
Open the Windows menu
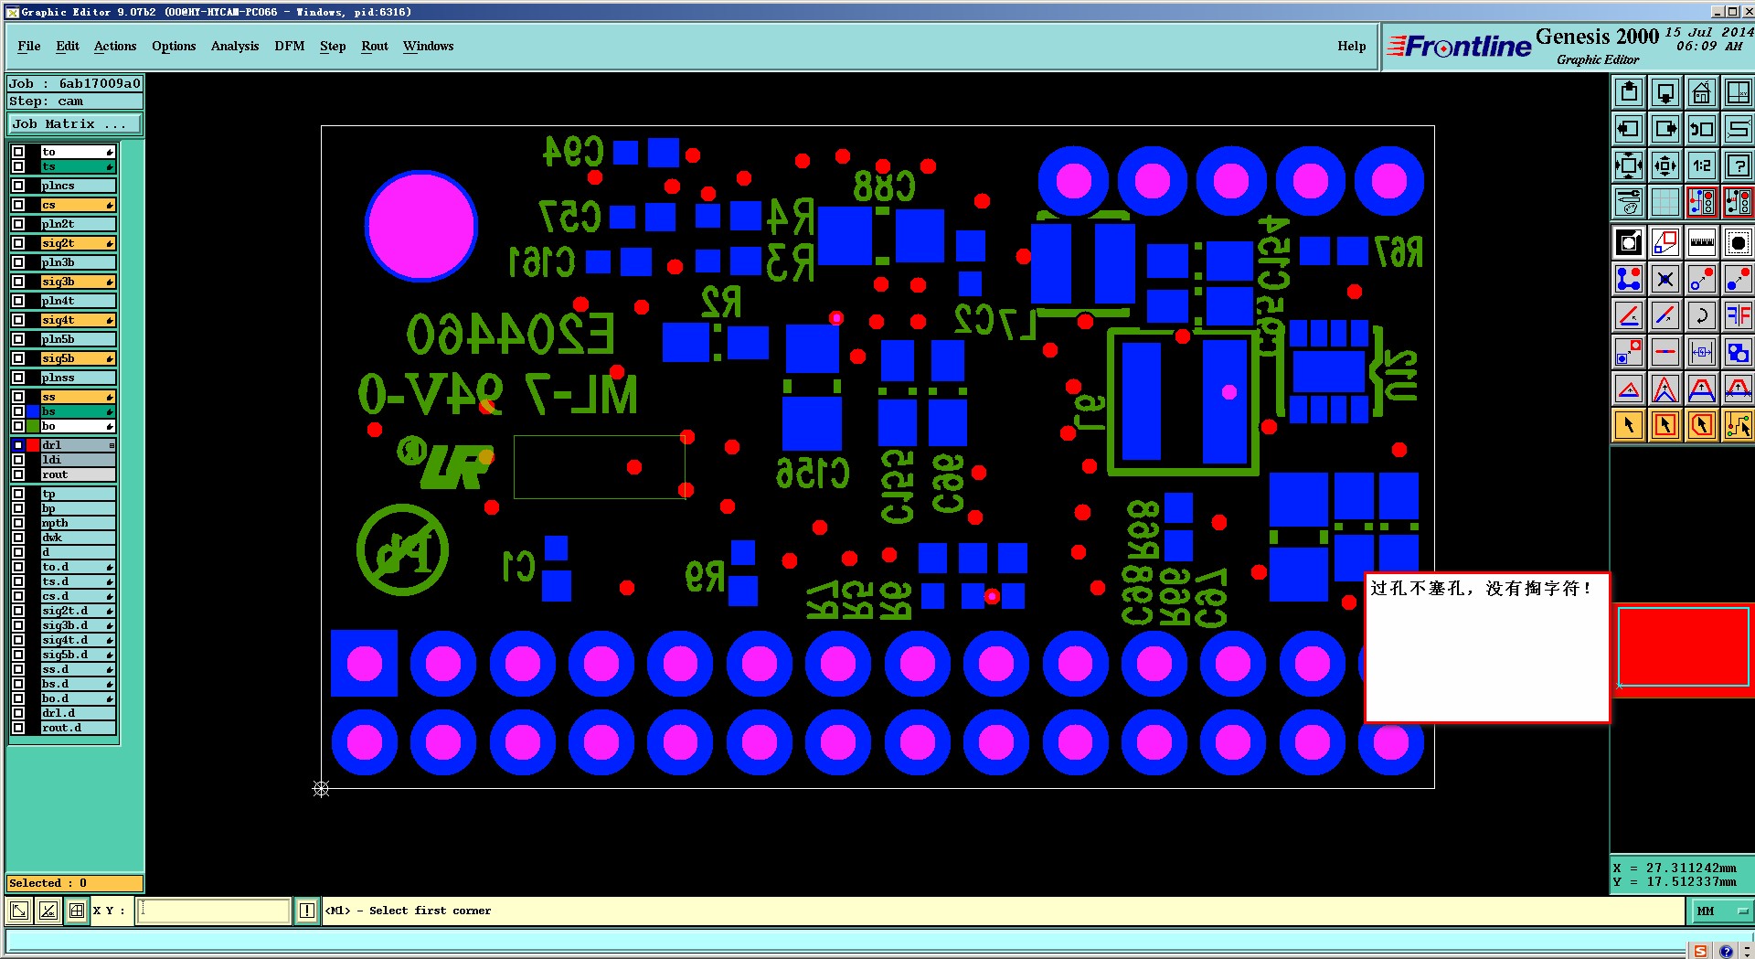point(429,46)
